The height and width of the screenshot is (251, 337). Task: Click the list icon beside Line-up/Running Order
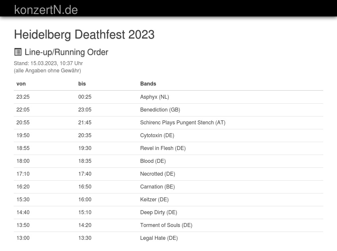coord(18,52)
